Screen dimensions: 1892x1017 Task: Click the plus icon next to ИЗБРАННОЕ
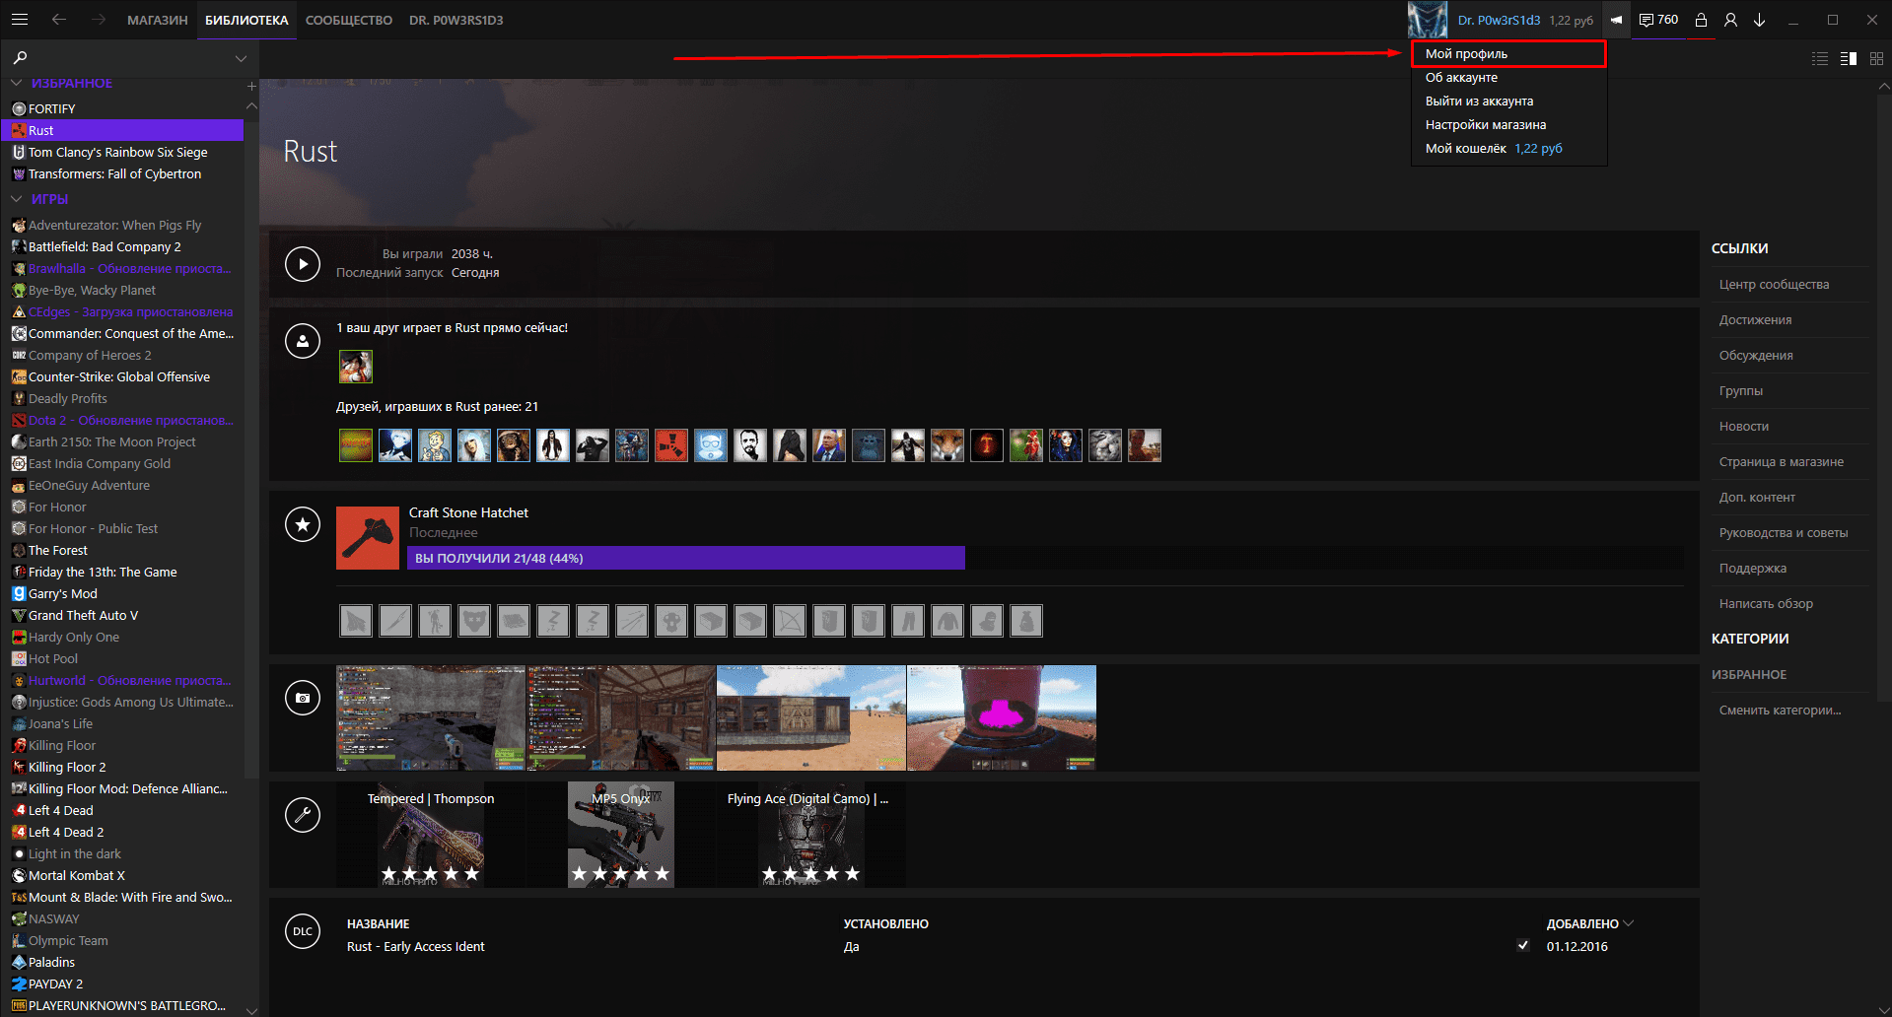click(251, 87)
